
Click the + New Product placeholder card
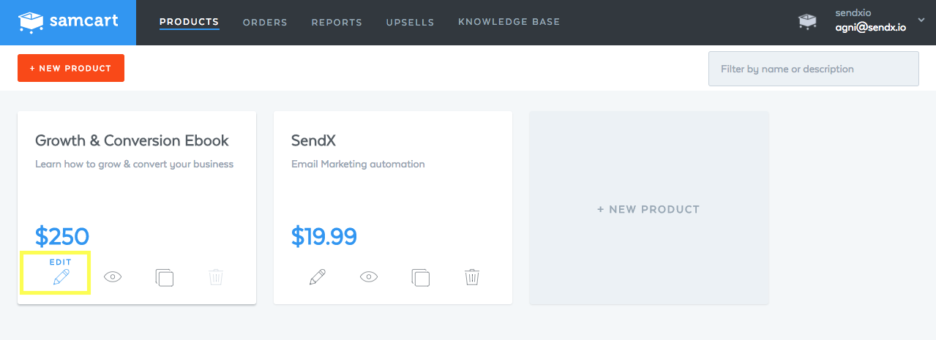pos(648,208)
